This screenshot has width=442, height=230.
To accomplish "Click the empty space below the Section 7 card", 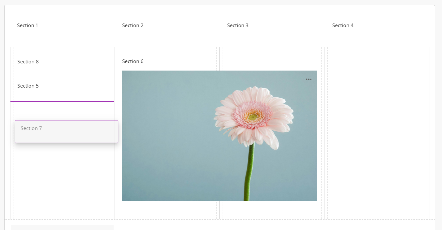I will (x=62, y=180).
